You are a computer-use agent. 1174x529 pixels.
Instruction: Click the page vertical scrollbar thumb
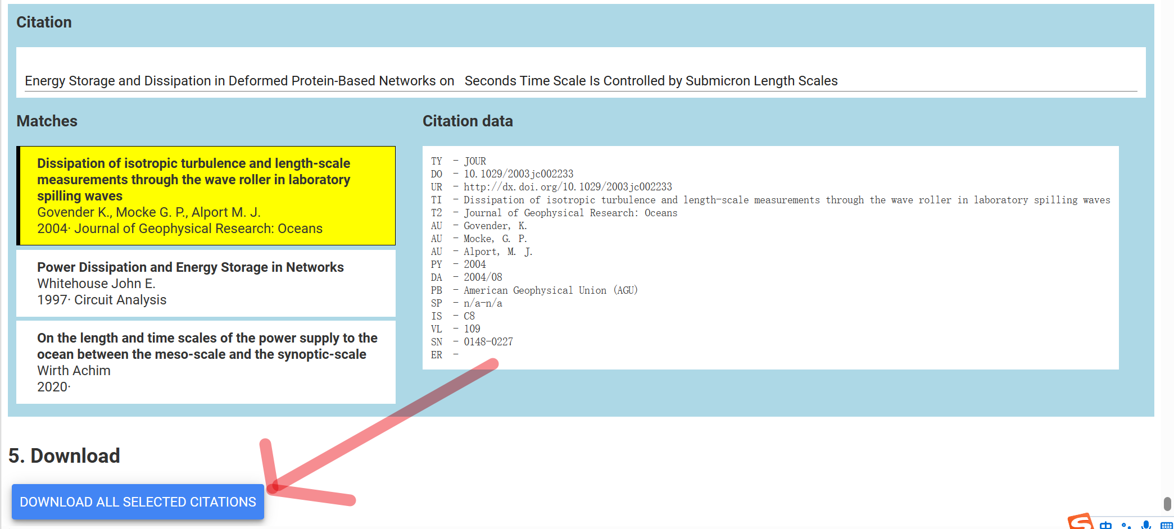pos(1167,503)
